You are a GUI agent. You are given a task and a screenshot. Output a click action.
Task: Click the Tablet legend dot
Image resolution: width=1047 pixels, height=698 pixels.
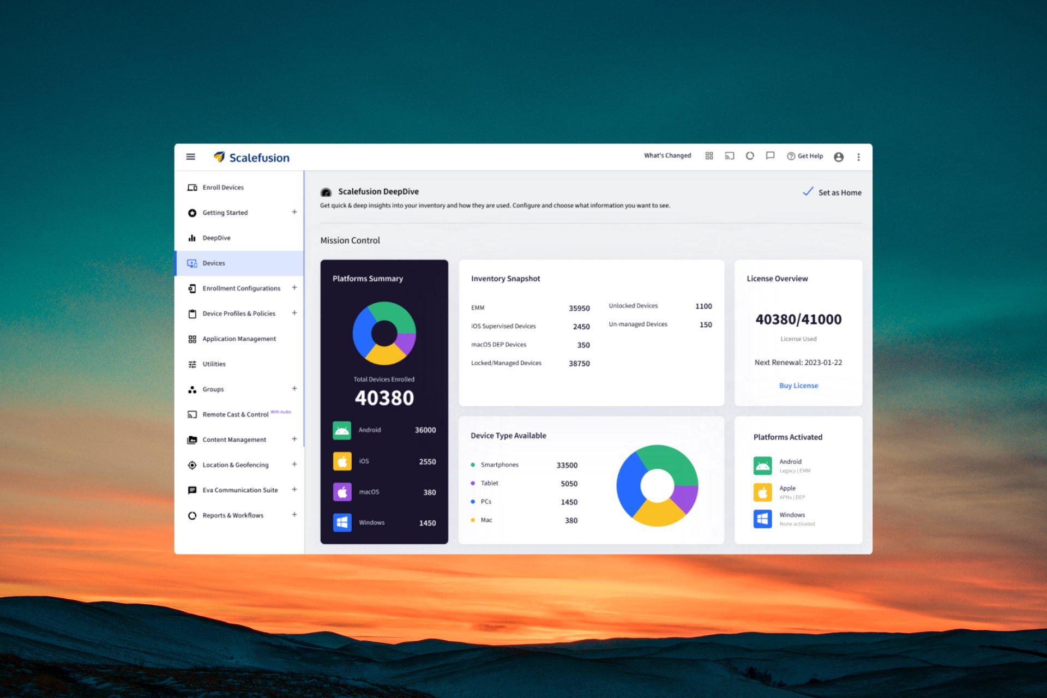[x=473, y=483]
